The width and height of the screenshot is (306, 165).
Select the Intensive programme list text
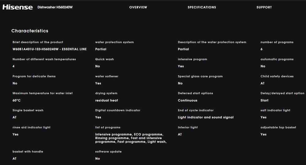pyautogui.click(x=131, y=138)
